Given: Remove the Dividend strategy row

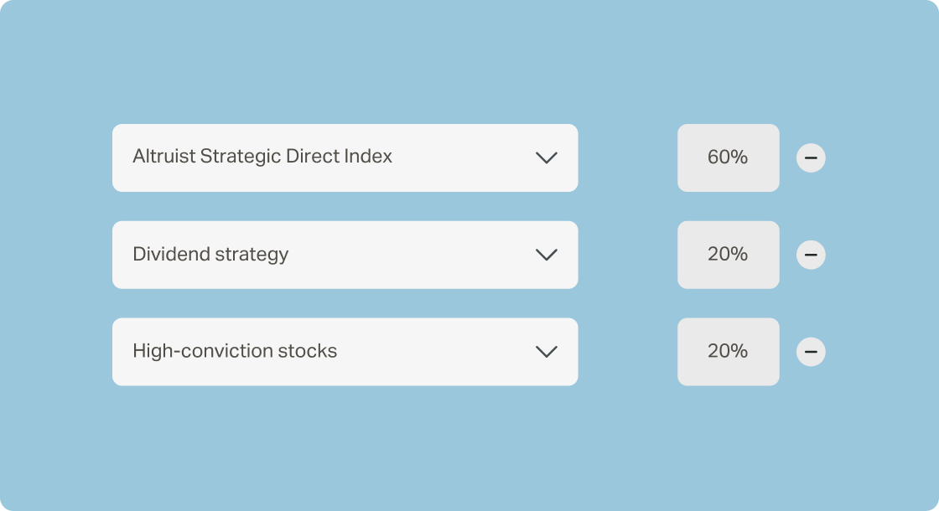Looking at the screenshot, I should tap(811, 255).
